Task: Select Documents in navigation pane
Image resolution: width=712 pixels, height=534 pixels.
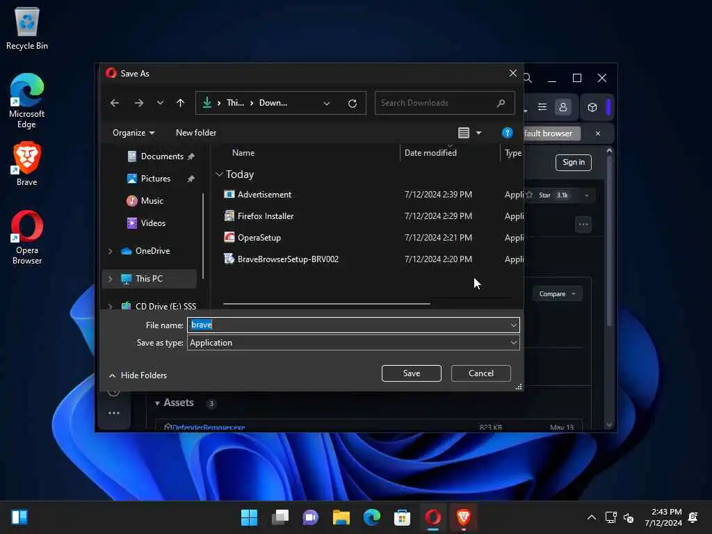Action: click(161, 156)
